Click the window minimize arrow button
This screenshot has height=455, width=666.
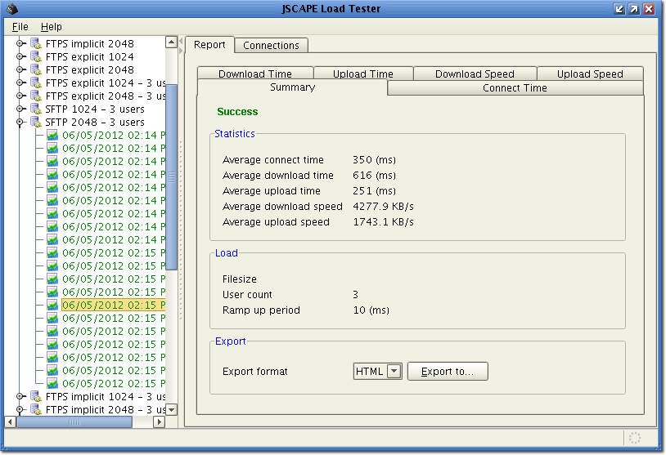point(619,9)
